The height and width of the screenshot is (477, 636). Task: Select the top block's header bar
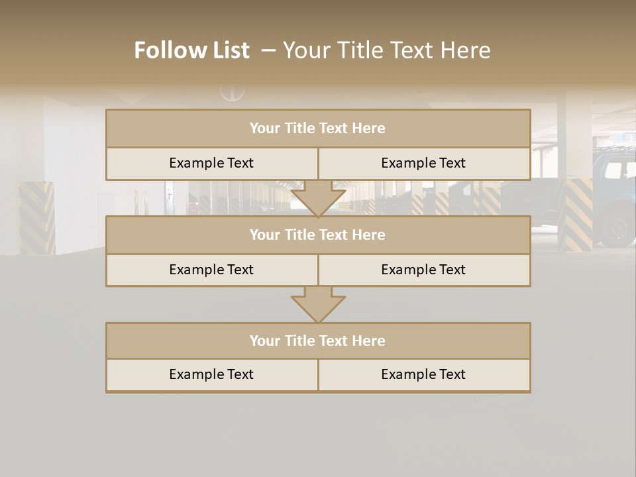(x=318, y=129)
